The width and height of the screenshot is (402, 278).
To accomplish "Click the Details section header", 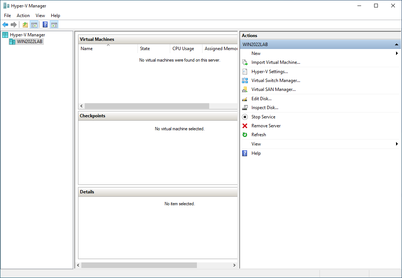I will coord(158,192).
